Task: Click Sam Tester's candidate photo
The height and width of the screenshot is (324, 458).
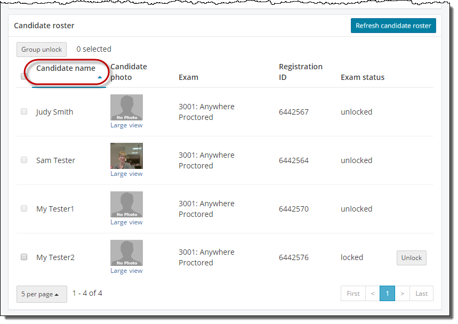Action: pos(126,156)
